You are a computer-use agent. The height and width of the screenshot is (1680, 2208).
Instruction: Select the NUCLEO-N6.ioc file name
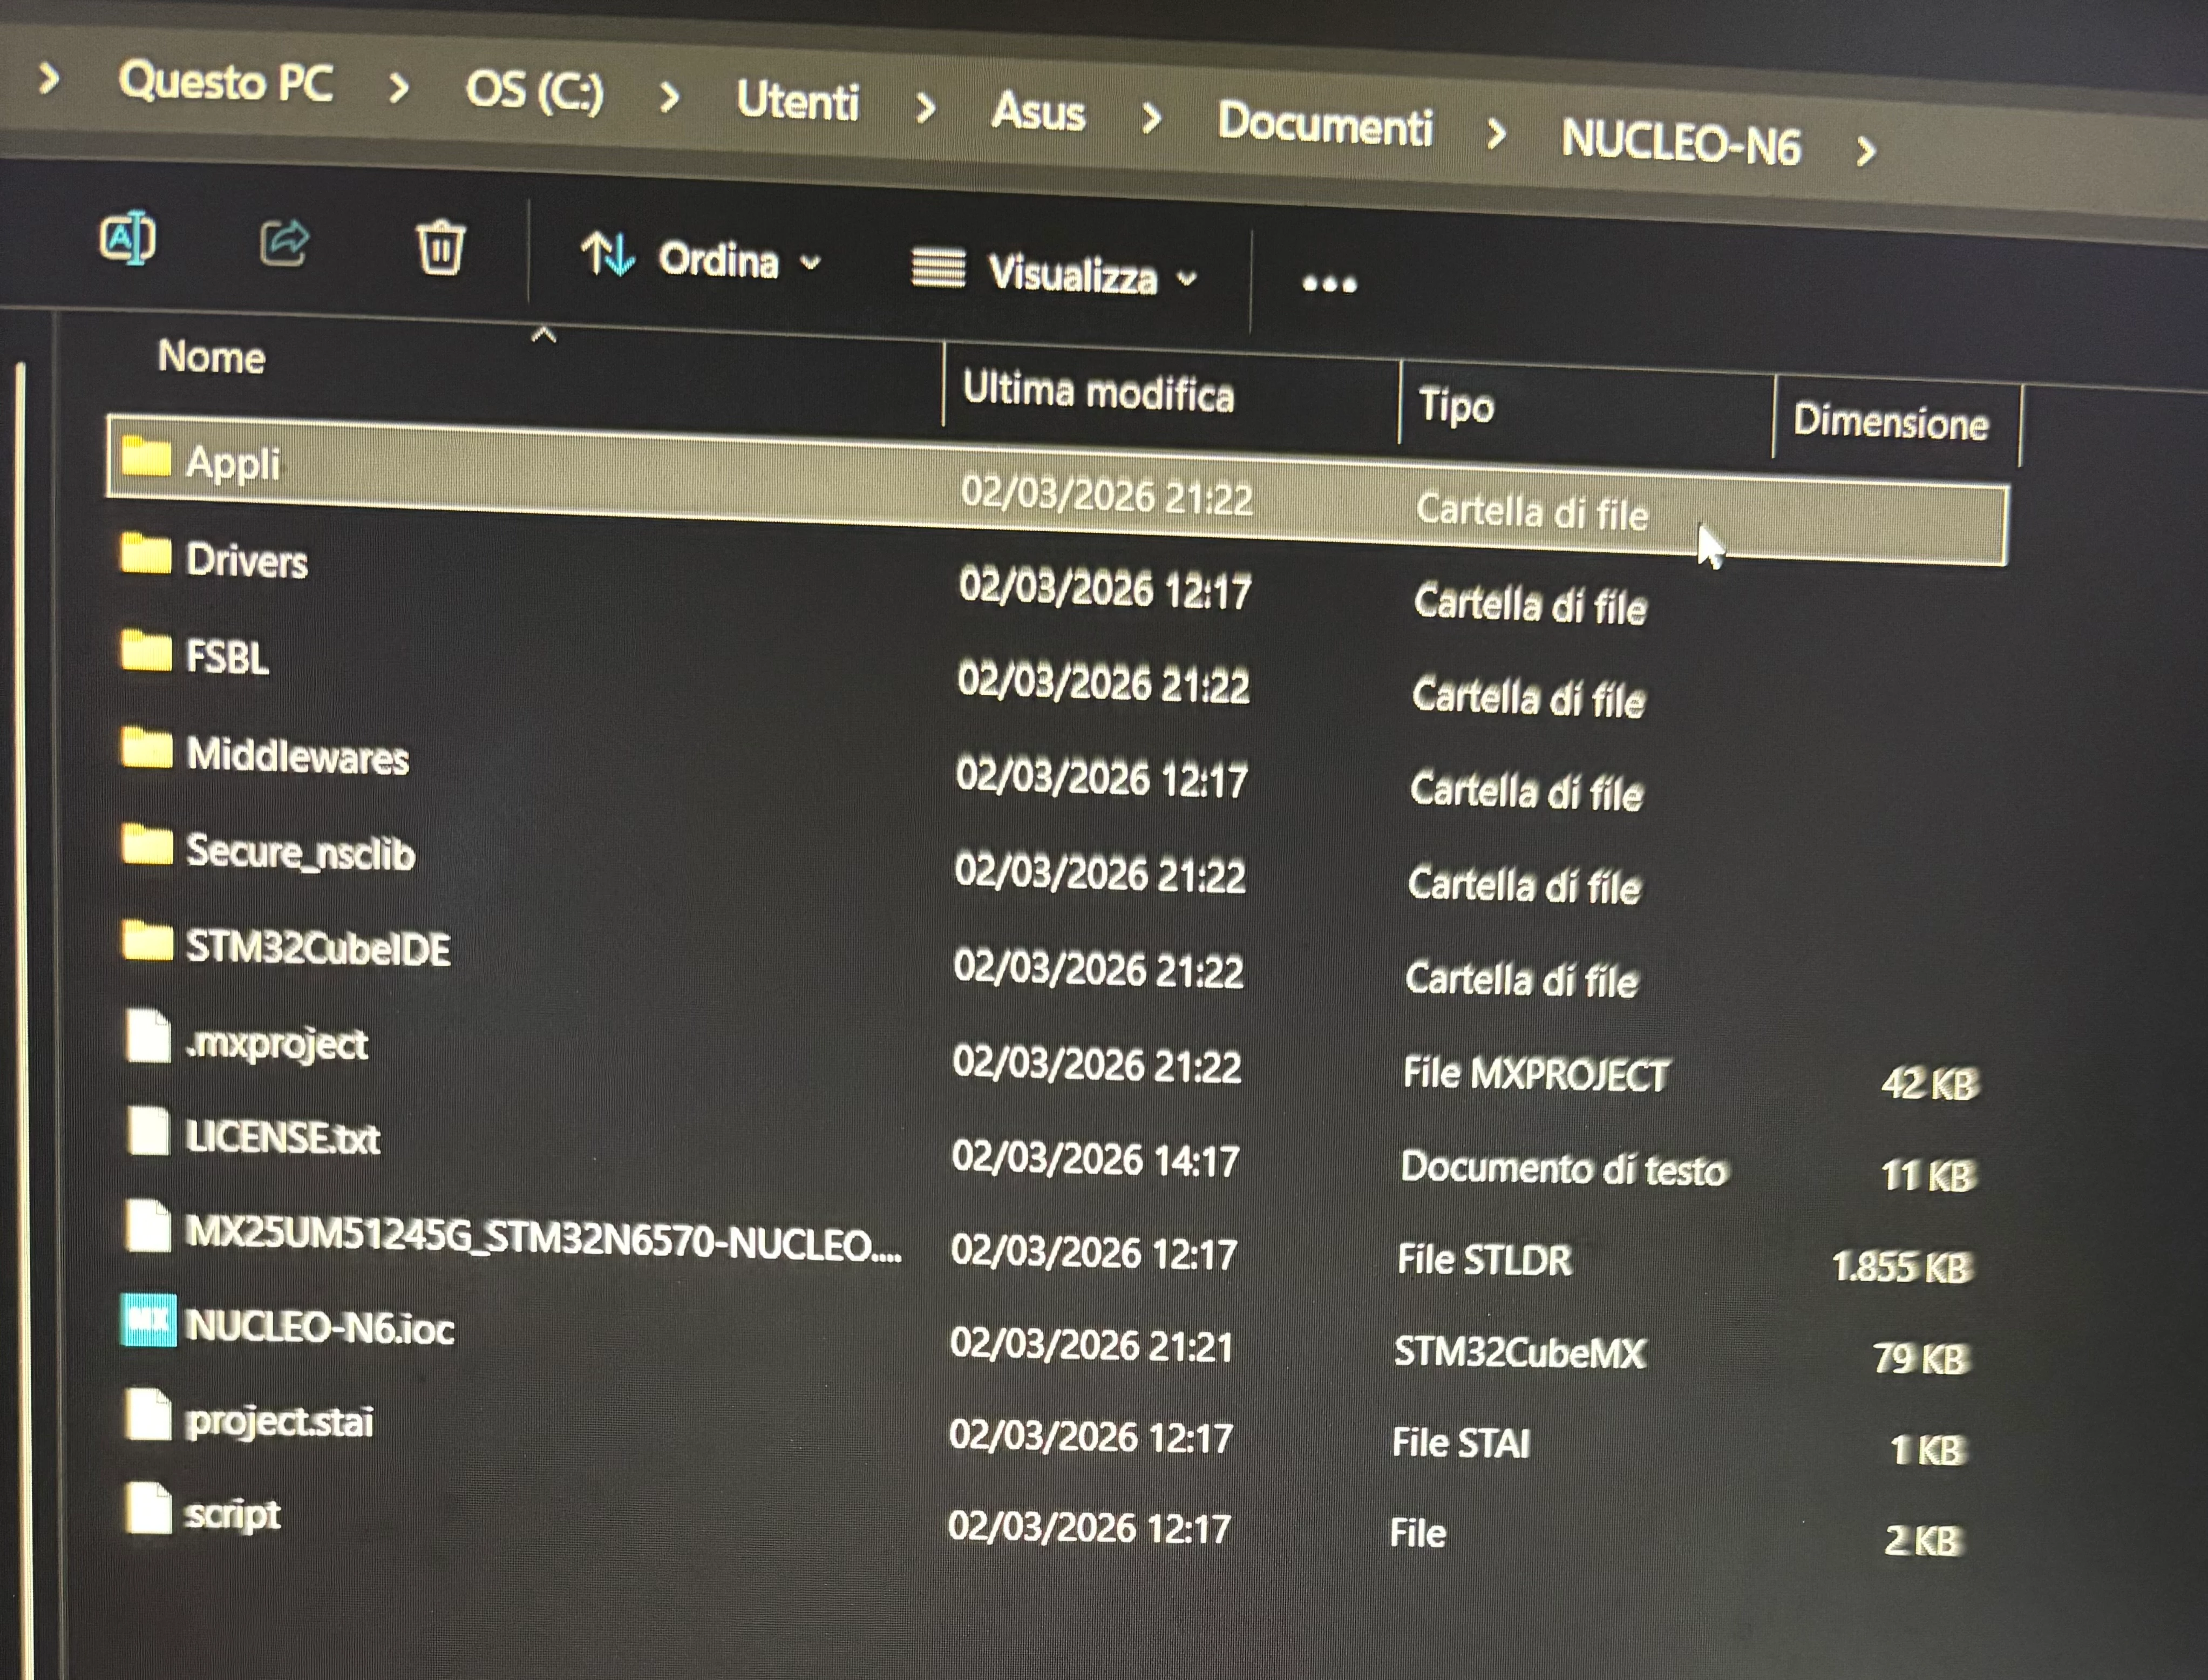[320, 1328]
